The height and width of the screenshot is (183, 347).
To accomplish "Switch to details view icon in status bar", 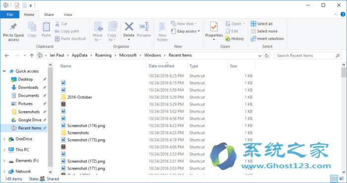I will click(334, 179).
